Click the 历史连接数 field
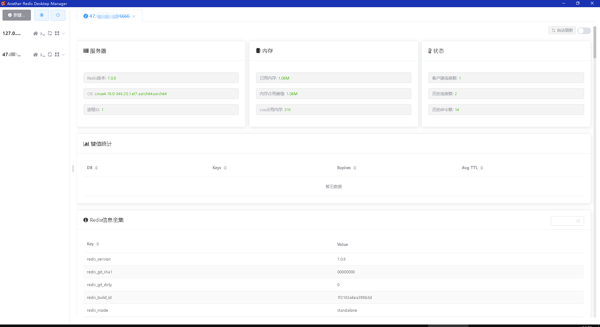Screen dimensions: 600x327 click(506, 94)
